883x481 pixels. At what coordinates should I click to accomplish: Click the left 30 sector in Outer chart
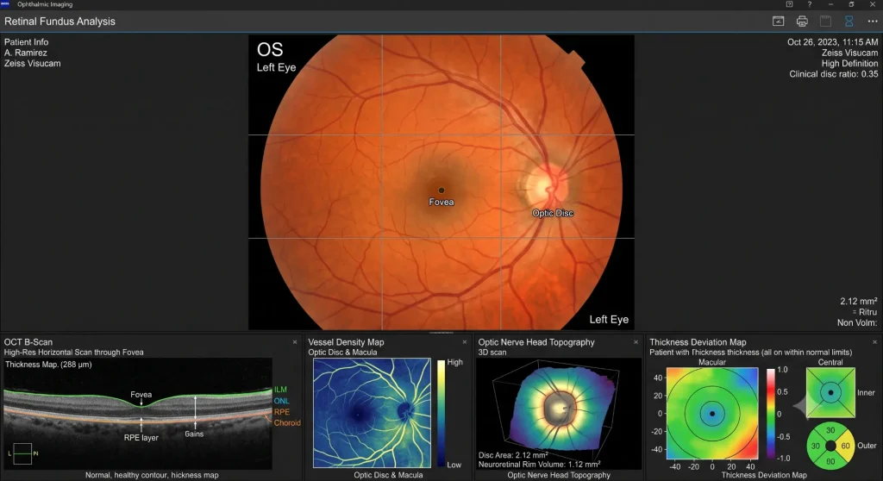815,446
